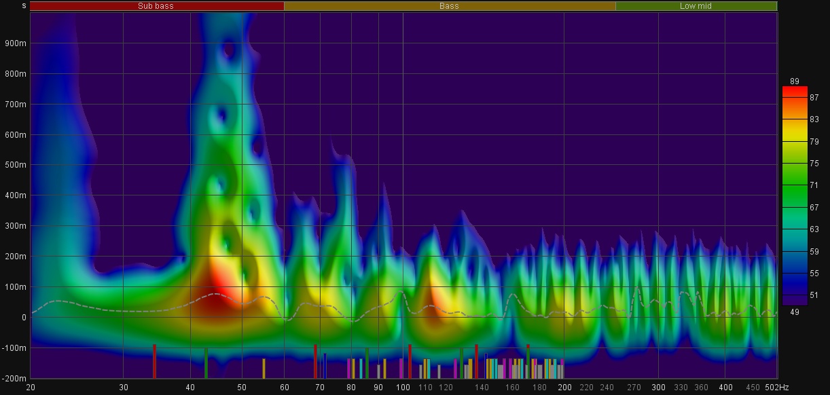830x395 pixels.
Task: Click the 49 minimum value below color scale
Action: [x=795, y=312]
